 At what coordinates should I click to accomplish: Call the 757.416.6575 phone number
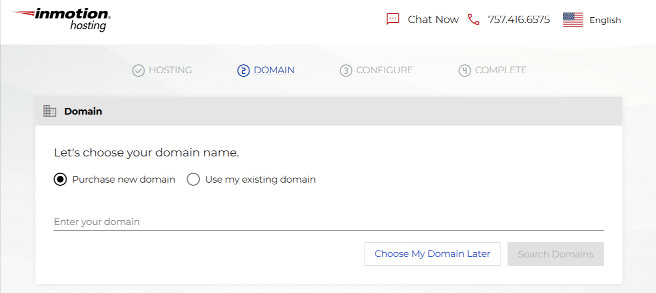(519, 19)
